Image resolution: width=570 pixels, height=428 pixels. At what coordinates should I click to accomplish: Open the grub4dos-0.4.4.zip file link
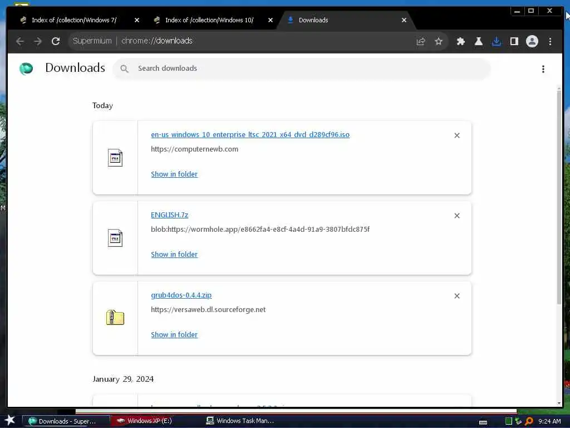[x=181, y=295]
